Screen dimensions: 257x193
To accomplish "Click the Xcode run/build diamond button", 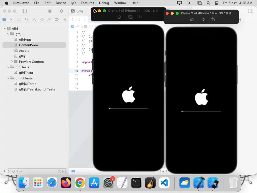I will [x=61, y=11].
